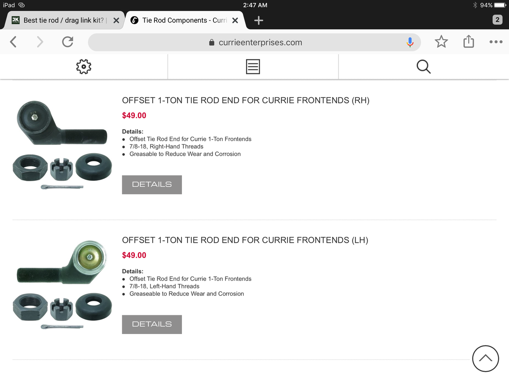The image size is (509, 382).
Task: Open the site settings gear icon
Action: click(x=84, y=66)
